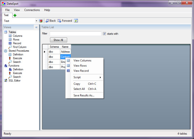Image resolution: width=194 pixels, height=139 pixels.
Task: Click the Functions fx icon
Action: [6, 66]
